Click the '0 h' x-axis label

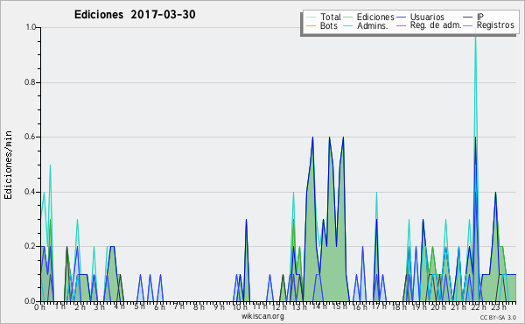point(39,307)
